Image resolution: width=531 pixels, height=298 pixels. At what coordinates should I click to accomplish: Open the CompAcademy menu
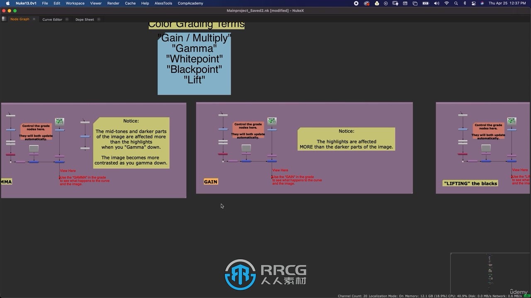coord(190,3)
